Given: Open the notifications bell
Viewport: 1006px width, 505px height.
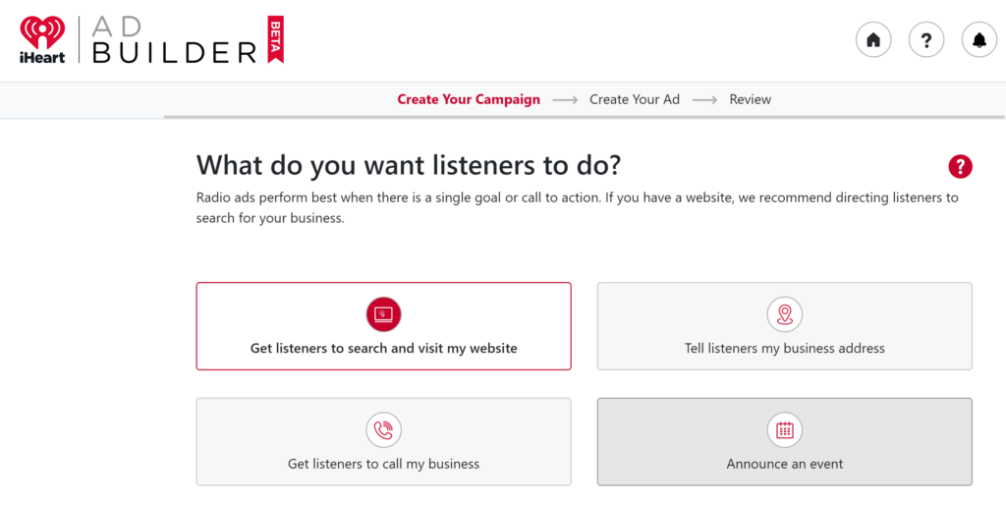Looking at the screenshot, I should (x=979, y=39).
